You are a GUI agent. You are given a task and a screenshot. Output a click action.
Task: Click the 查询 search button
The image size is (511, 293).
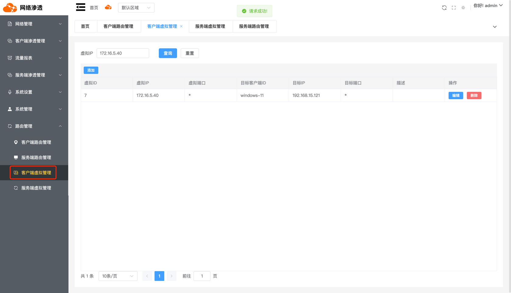(x=168, y=53)
